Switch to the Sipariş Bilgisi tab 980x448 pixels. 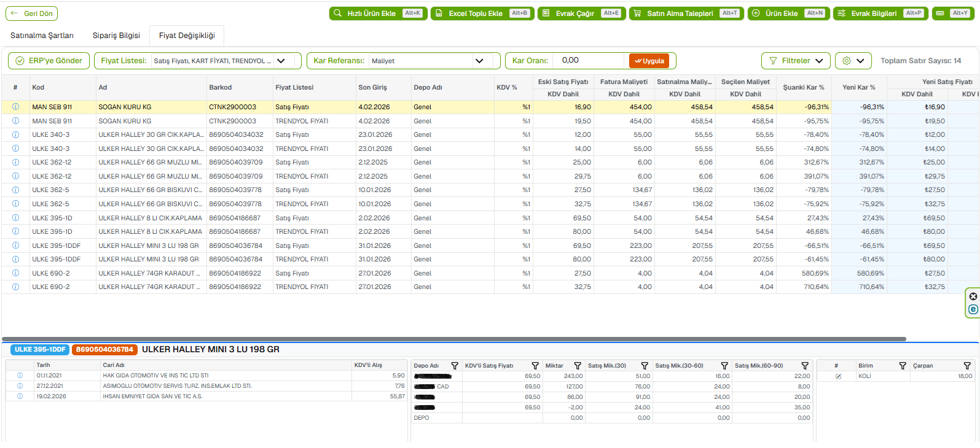pos(116,36)
